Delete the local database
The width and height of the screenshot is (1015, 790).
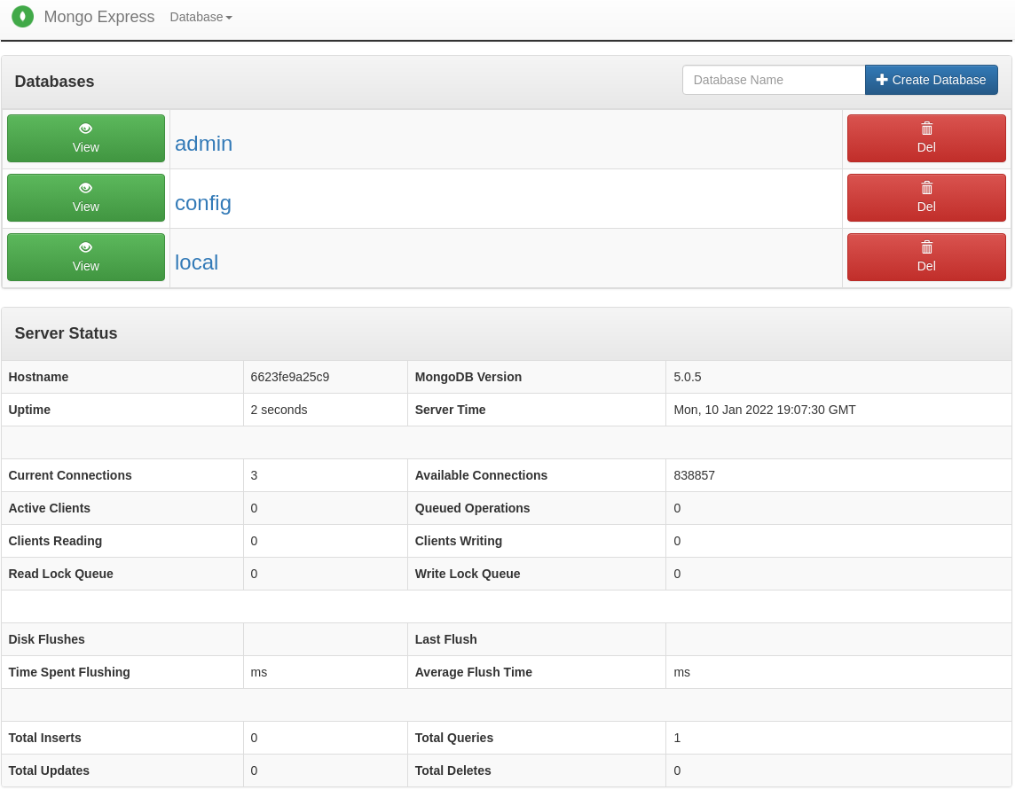[x=926, y=257]
